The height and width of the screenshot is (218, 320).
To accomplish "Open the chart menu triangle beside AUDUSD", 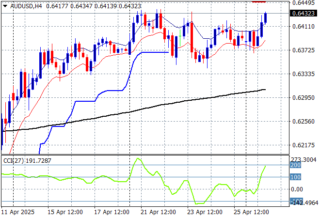I will click(x=5, y=6).
